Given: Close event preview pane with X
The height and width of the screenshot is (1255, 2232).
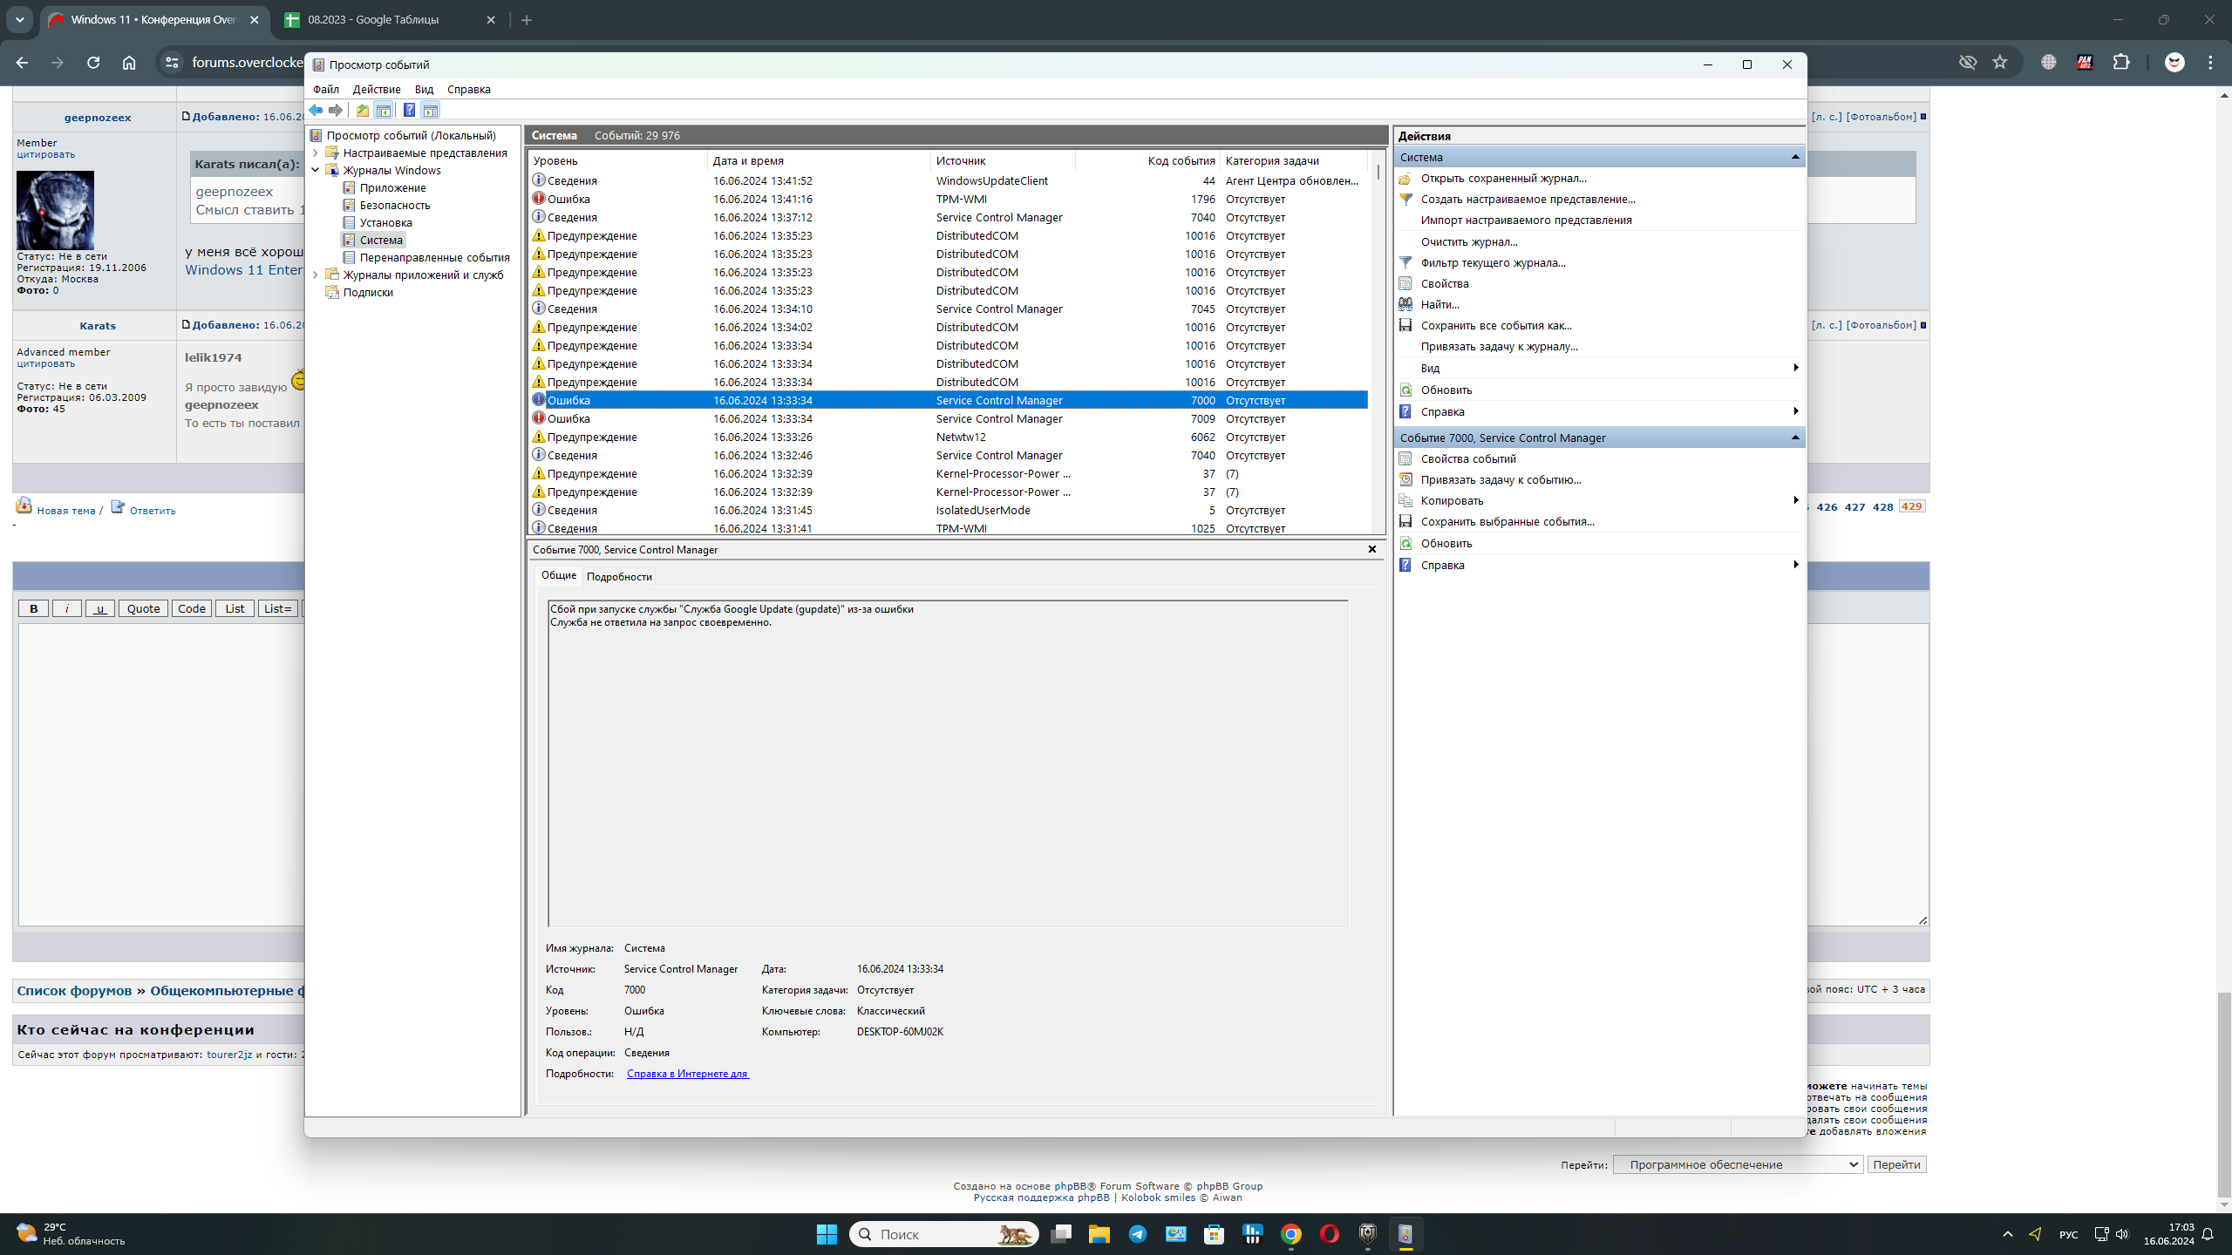Looking at the screenshot, I should point(1372,549).
